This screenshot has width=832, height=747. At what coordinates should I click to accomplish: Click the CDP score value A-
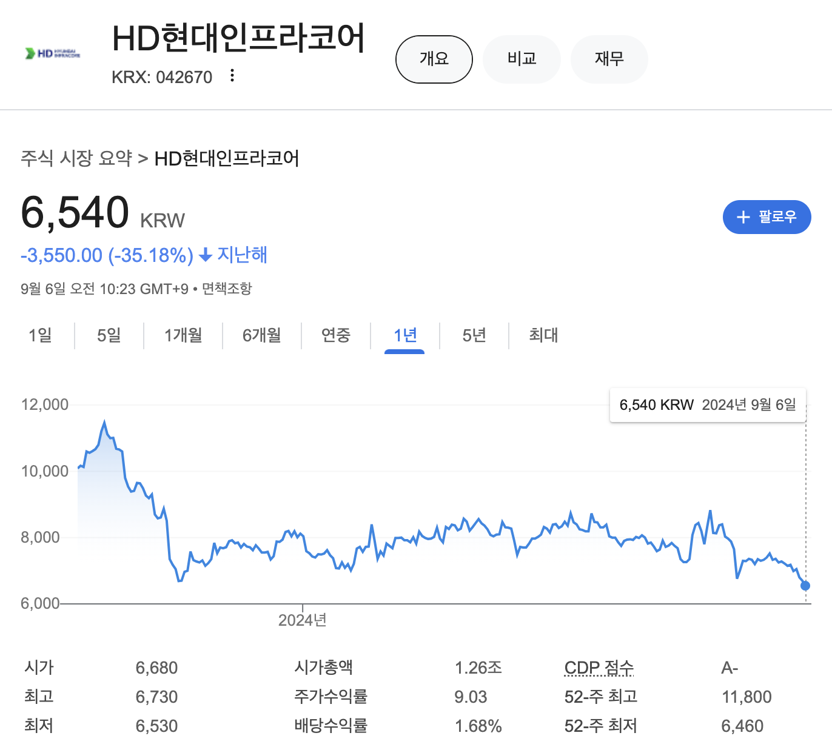coord(730,668)
